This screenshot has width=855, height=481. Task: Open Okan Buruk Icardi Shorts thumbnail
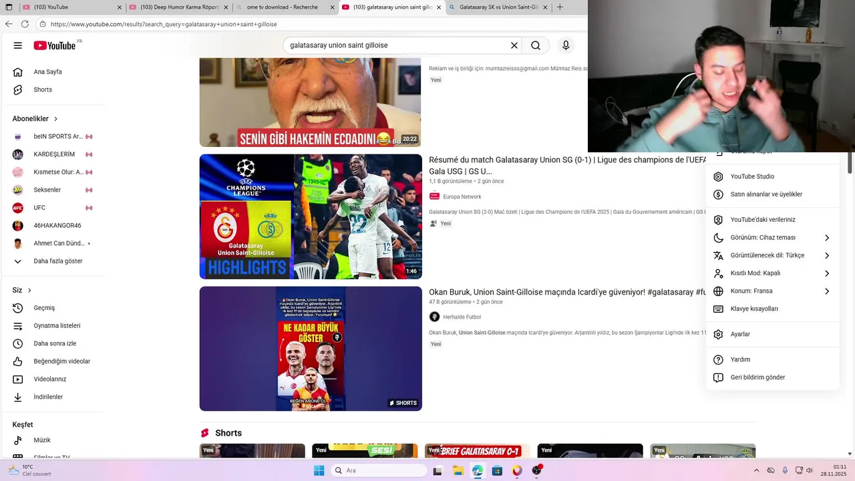[311, 349]
